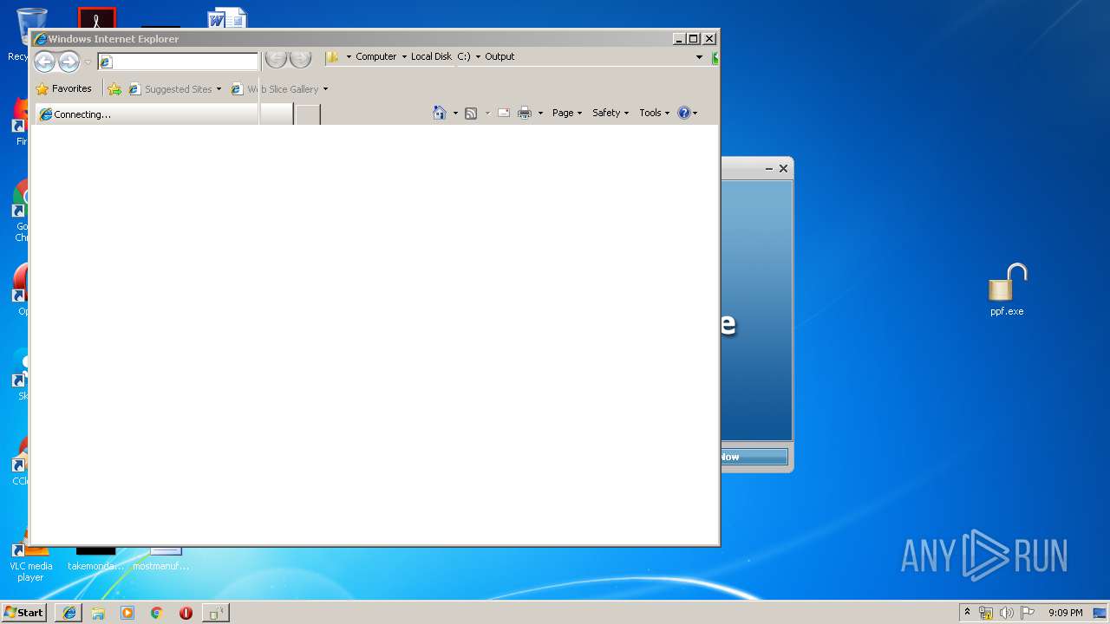Click the padlock app taskbar button
Image resolution: width=1110 pixels, height=624 pixels.
tap(216, 613)
